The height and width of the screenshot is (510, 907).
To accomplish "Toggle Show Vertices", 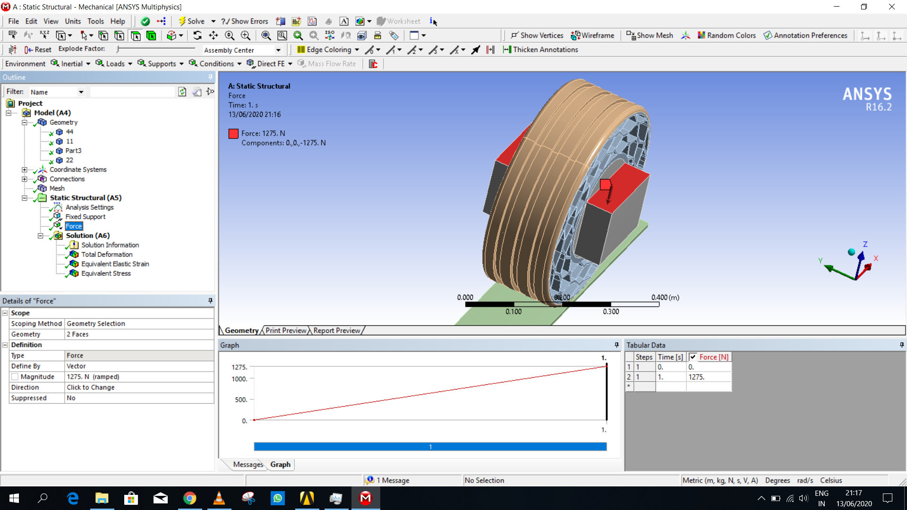I will [537, 35].
